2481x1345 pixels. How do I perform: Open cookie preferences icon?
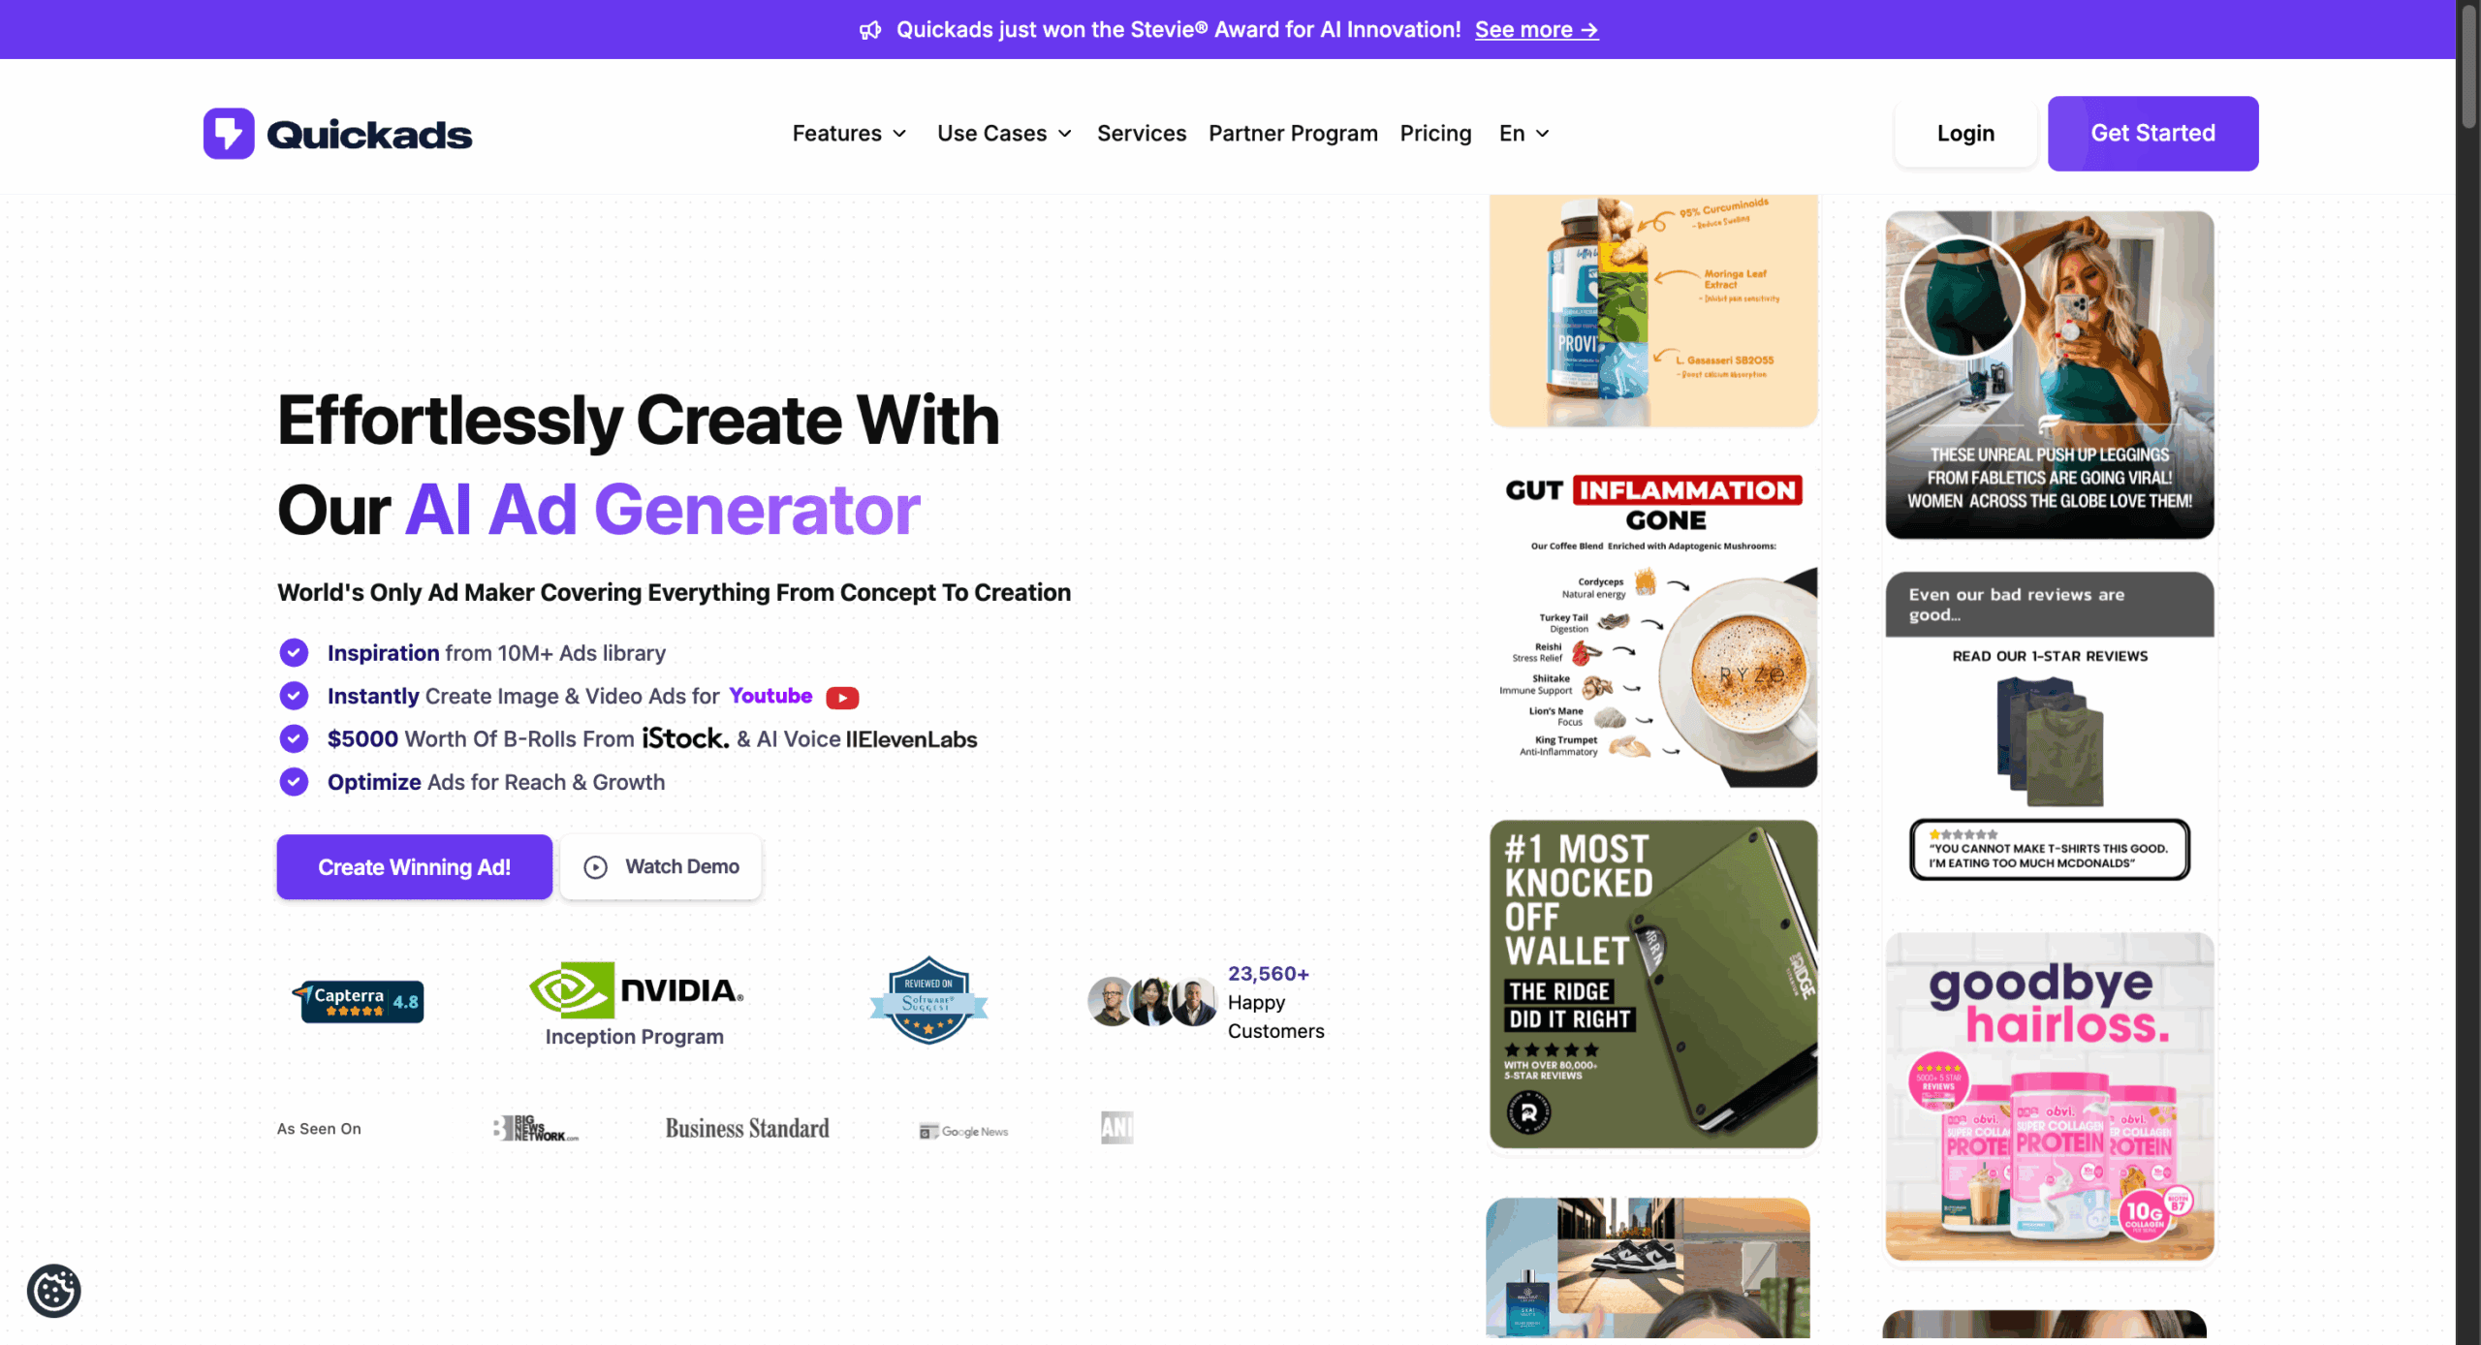tap(54, 1290)
